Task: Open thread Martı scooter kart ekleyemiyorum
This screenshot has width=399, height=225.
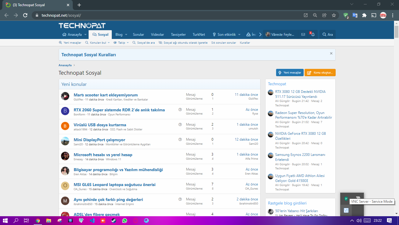Action: 106,95
